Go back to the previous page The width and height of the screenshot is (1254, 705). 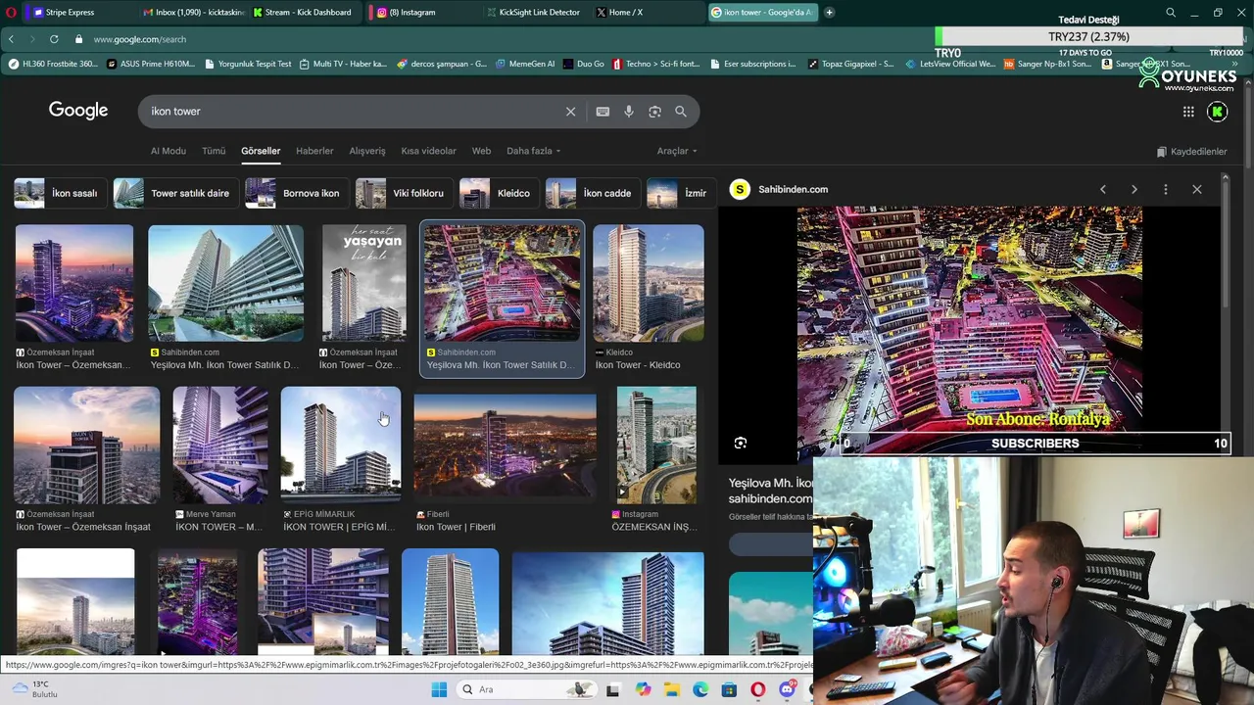tap(11, 39)
